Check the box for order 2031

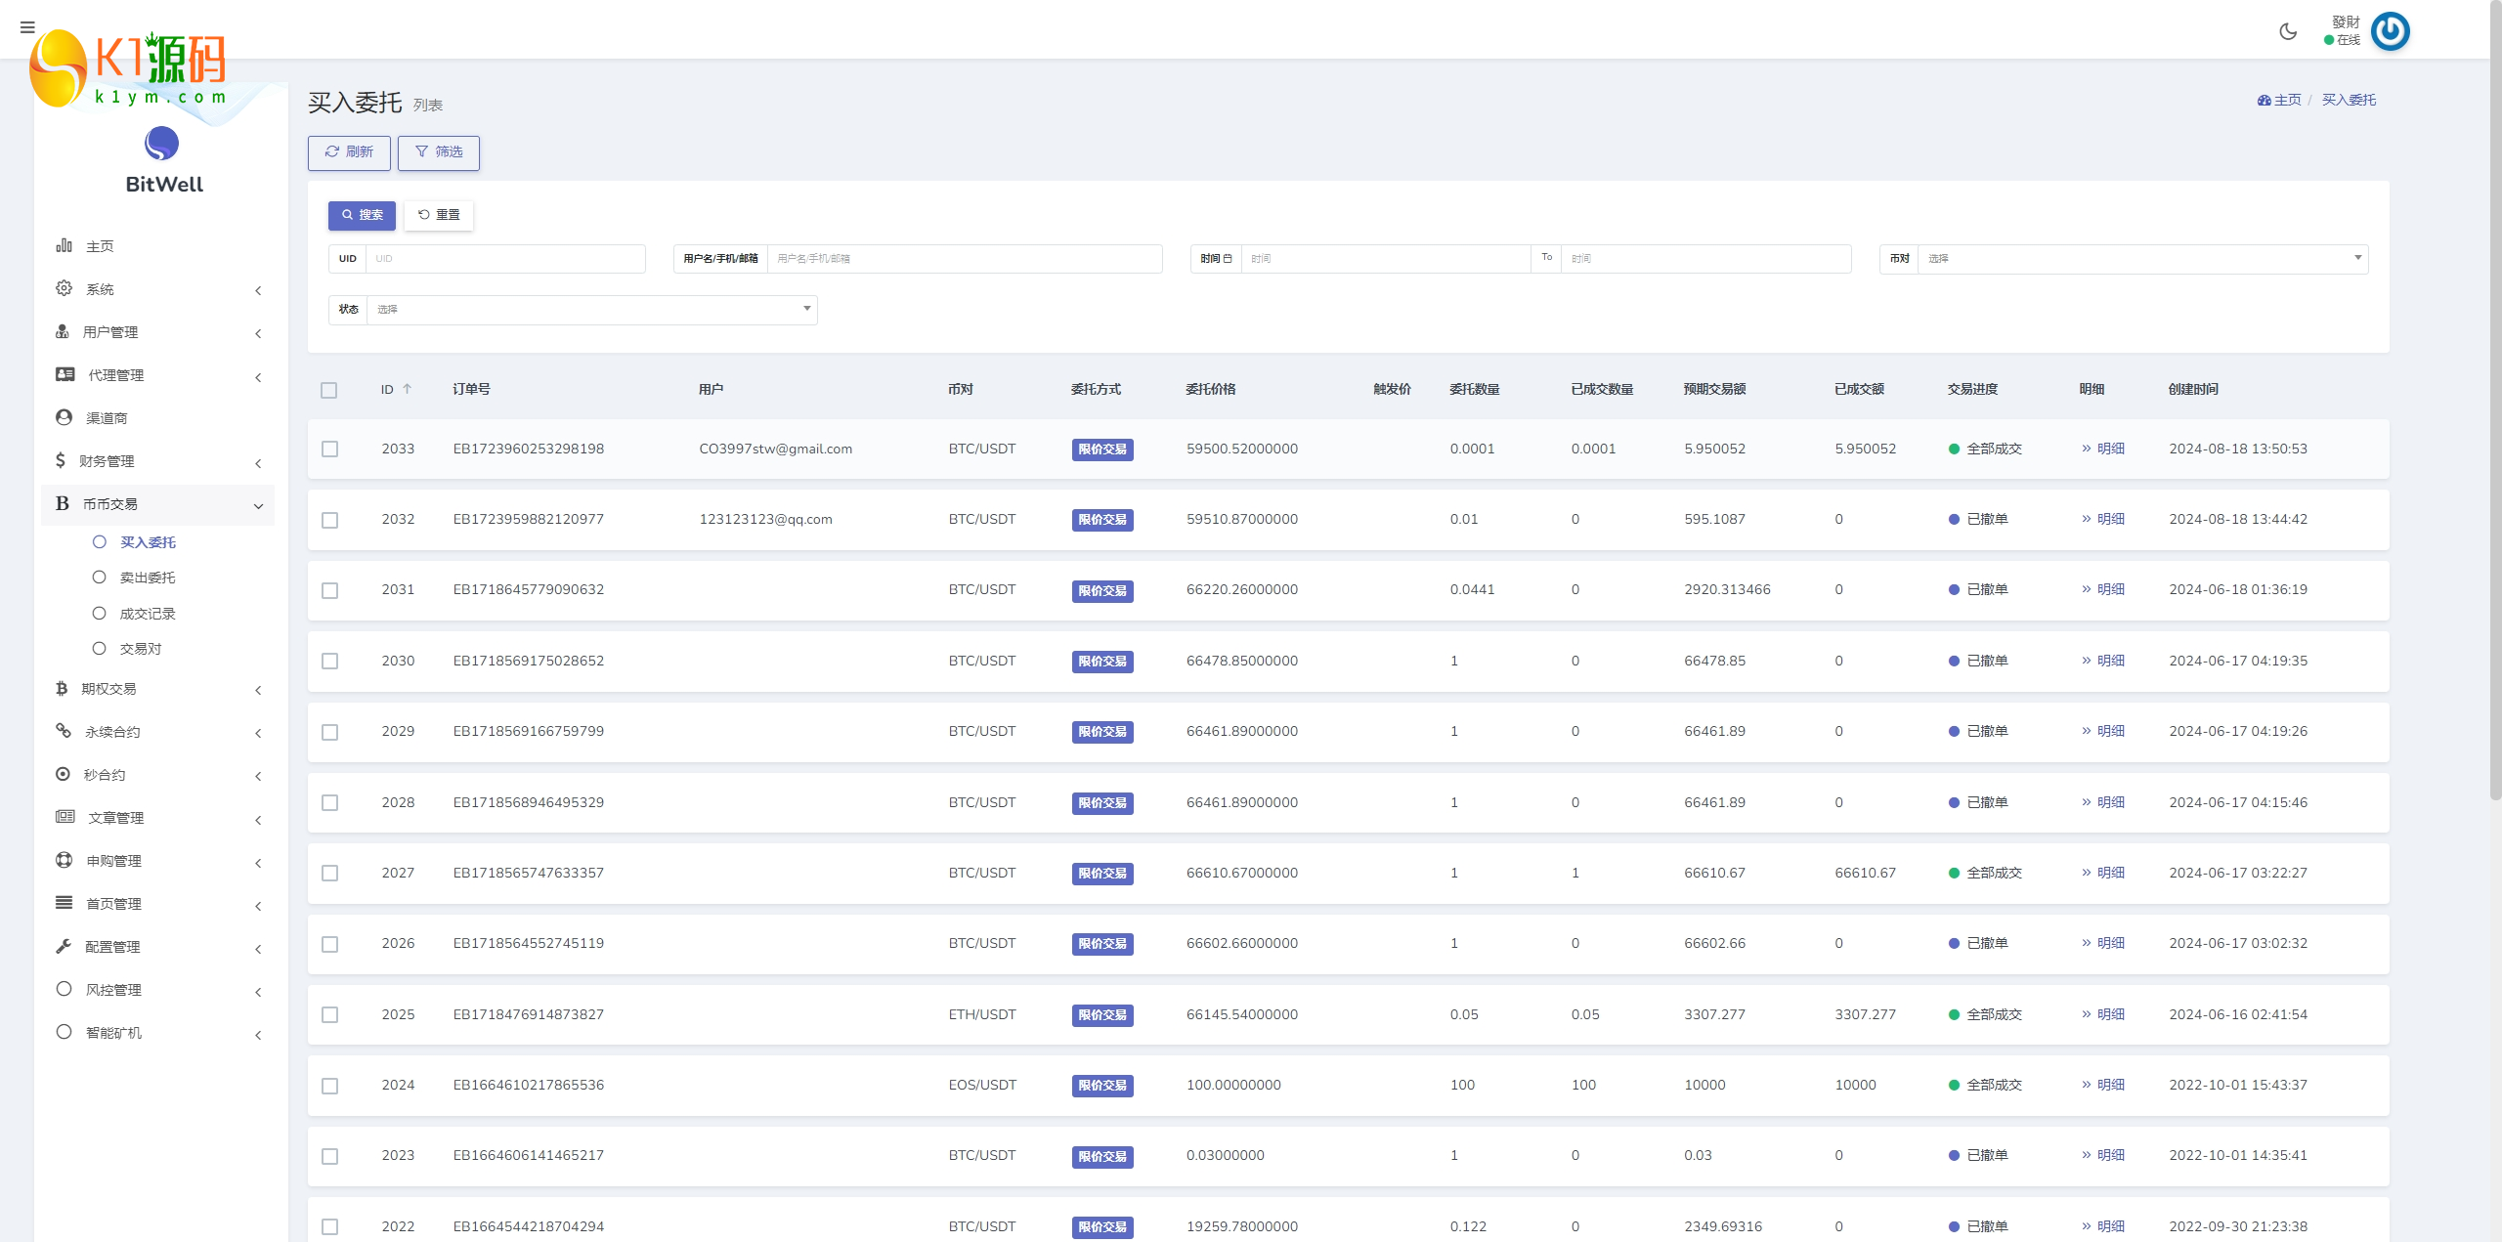pyautogui.click(x=330, y=590)
